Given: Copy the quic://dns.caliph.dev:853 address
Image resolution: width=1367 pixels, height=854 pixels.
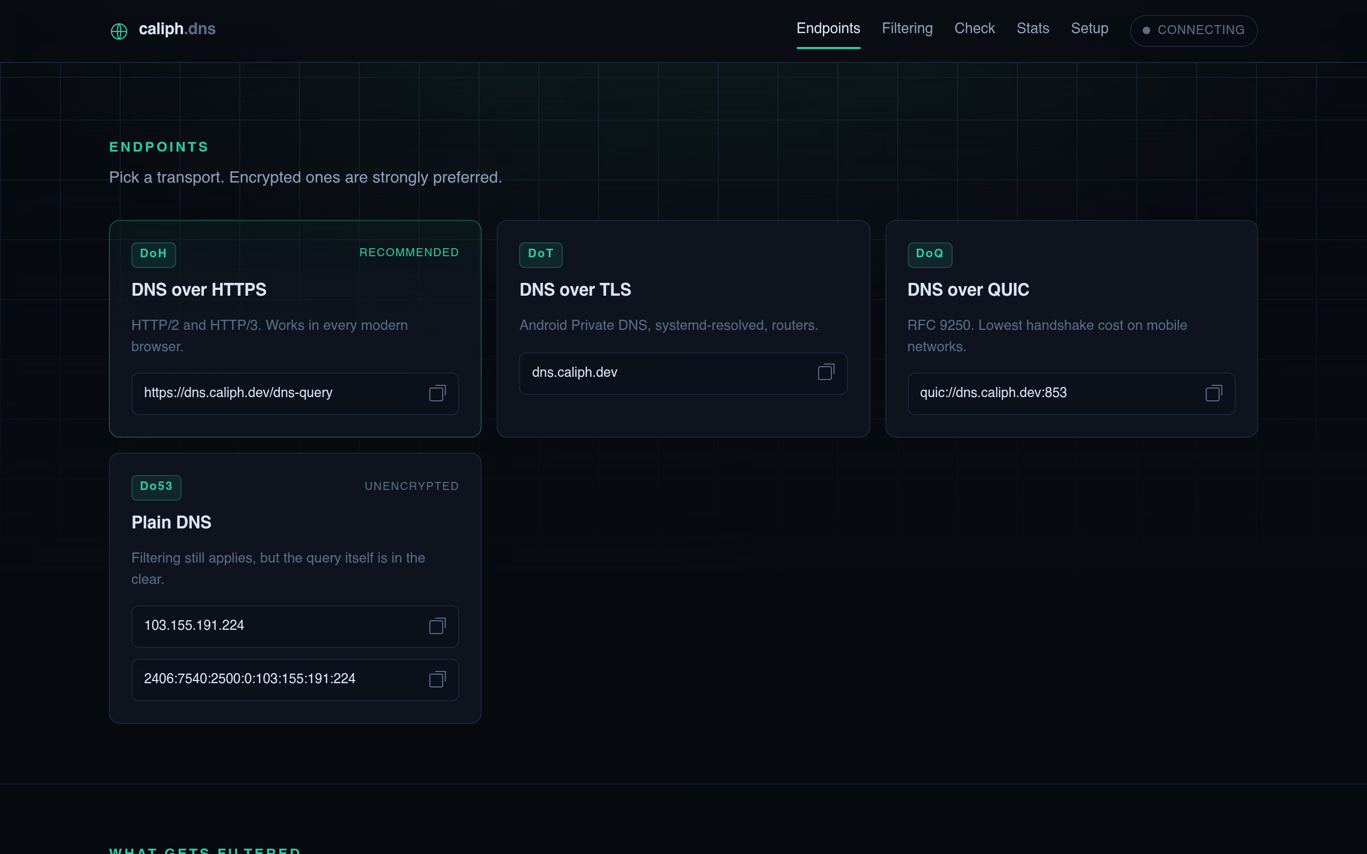Looking at the screenshot, I should (1213, 393).
